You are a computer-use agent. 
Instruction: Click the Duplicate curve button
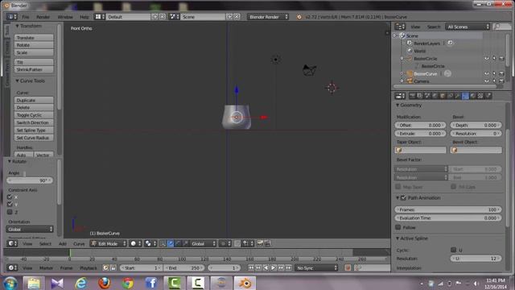point(34,100)
